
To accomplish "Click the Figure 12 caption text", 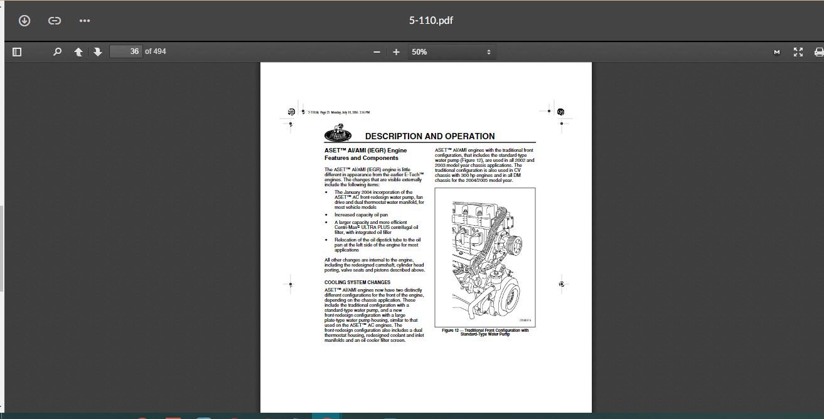I will point(485,332).
